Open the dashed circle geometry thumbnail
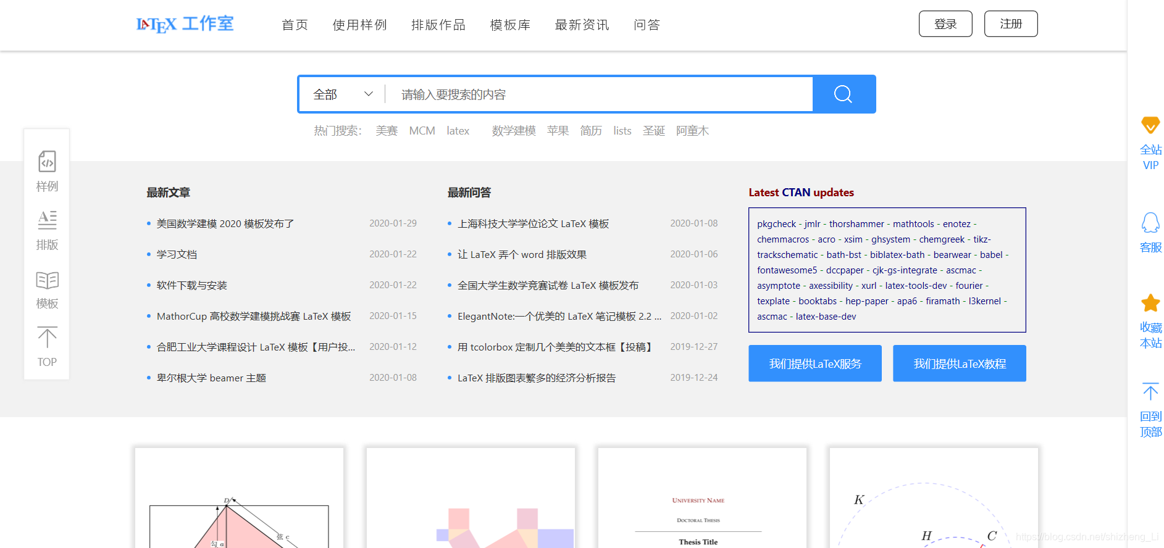This screenshot has height=548, width=1164. (x=934, y=498)
